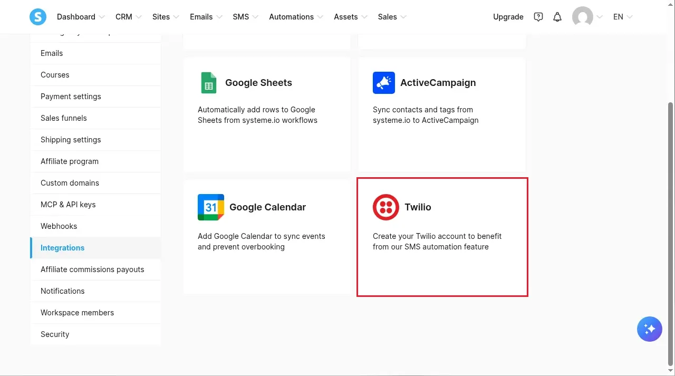Click the Twilio logo icon
The height and width of the screenshot is (376, 675).
[x=386, y=207]
